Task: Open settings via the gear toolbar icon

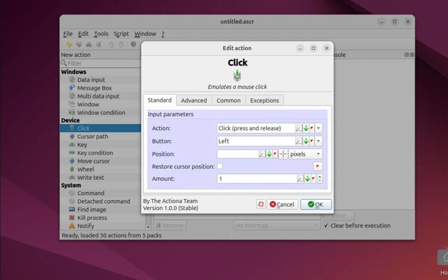Action: [133, 44]
